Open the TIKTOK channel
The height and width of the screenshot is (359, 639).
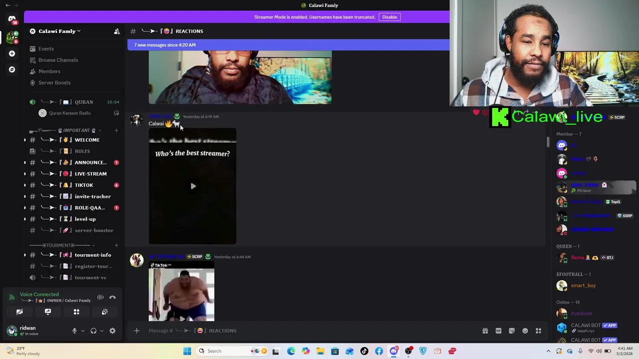tap(75, 185)
